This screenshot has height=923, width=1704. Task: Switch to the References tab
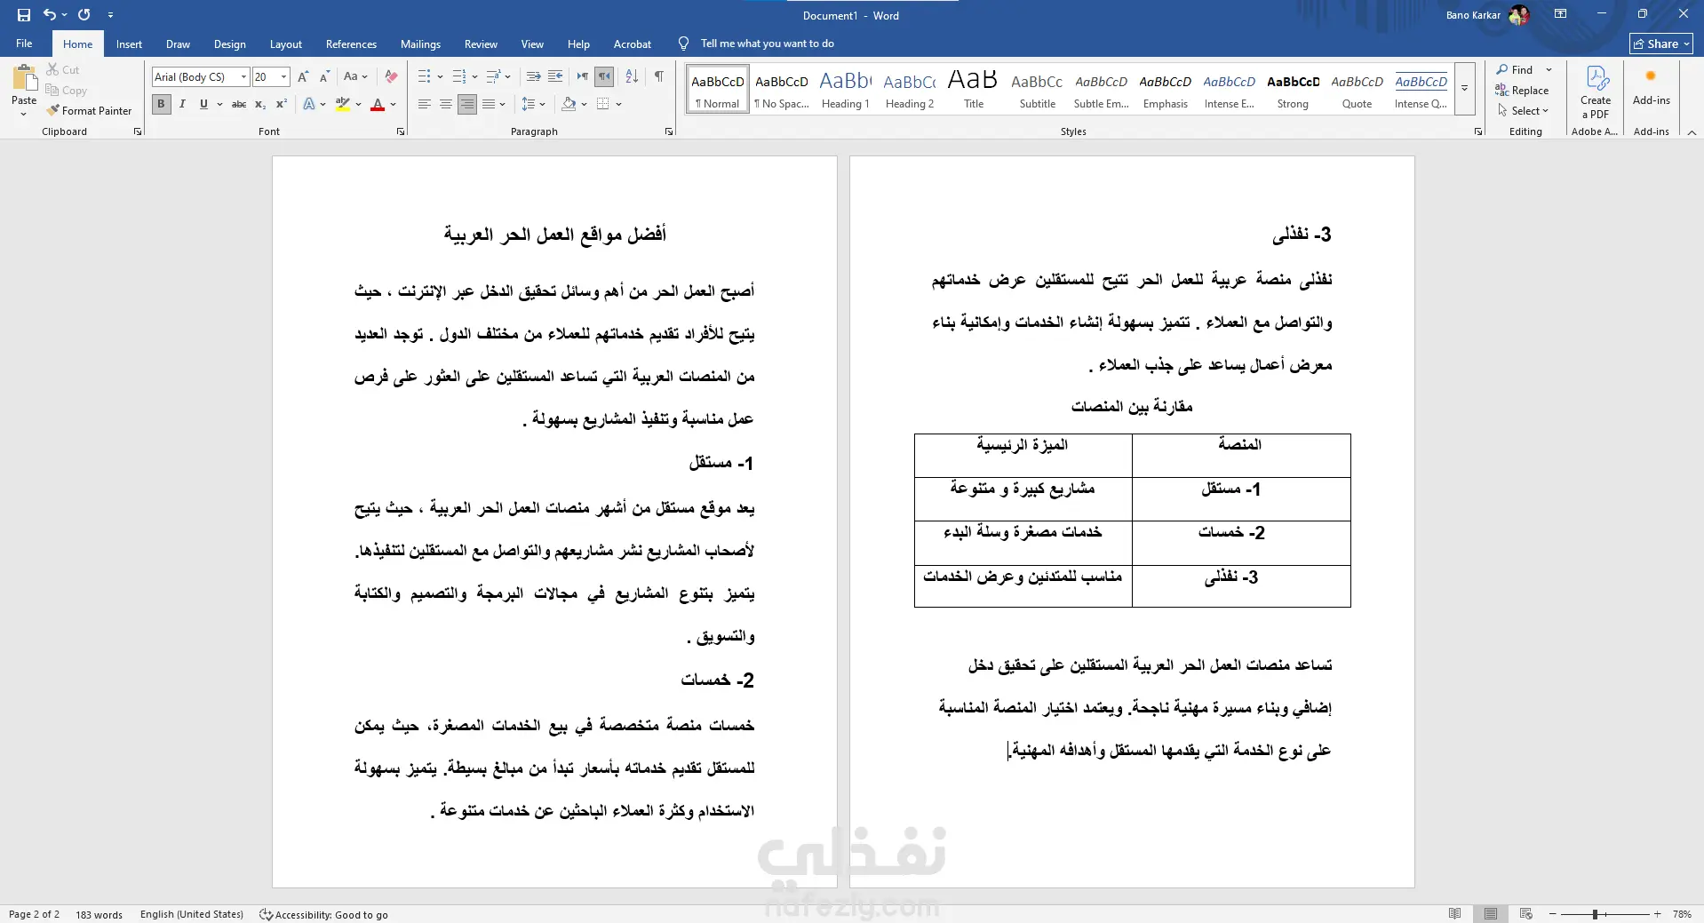[x=351, y=44]
